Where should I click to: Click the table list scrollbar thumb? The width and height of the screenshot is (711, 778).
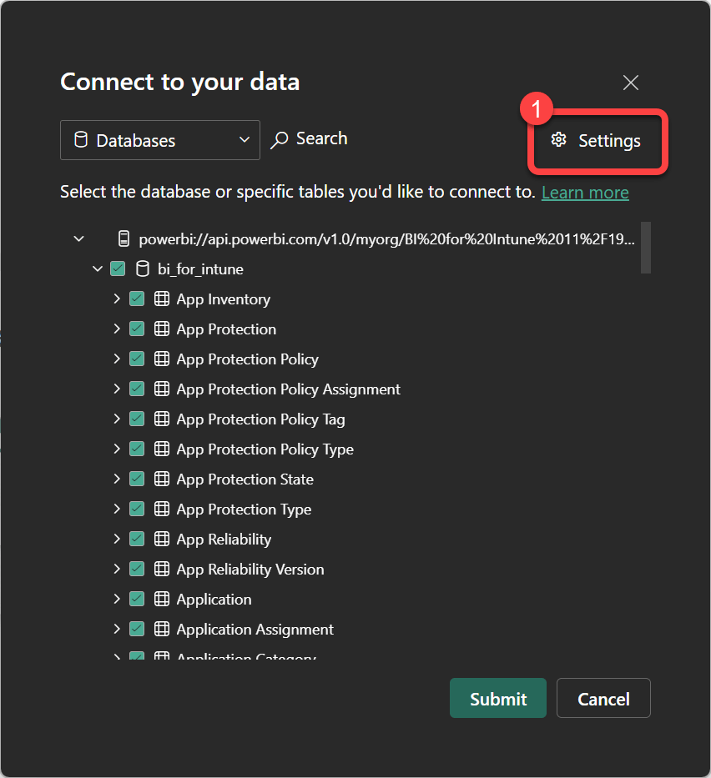pyautogui.click(x=645, y=247)
